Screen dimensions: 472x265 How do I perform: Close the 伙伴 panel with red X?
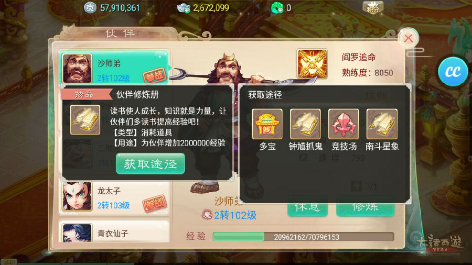pos(409,38)
